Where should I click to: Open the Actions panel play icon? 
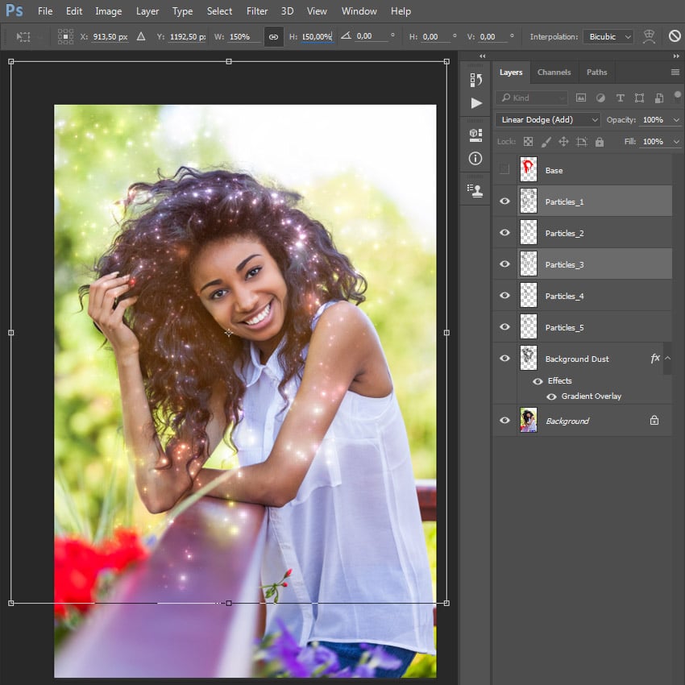475,103
